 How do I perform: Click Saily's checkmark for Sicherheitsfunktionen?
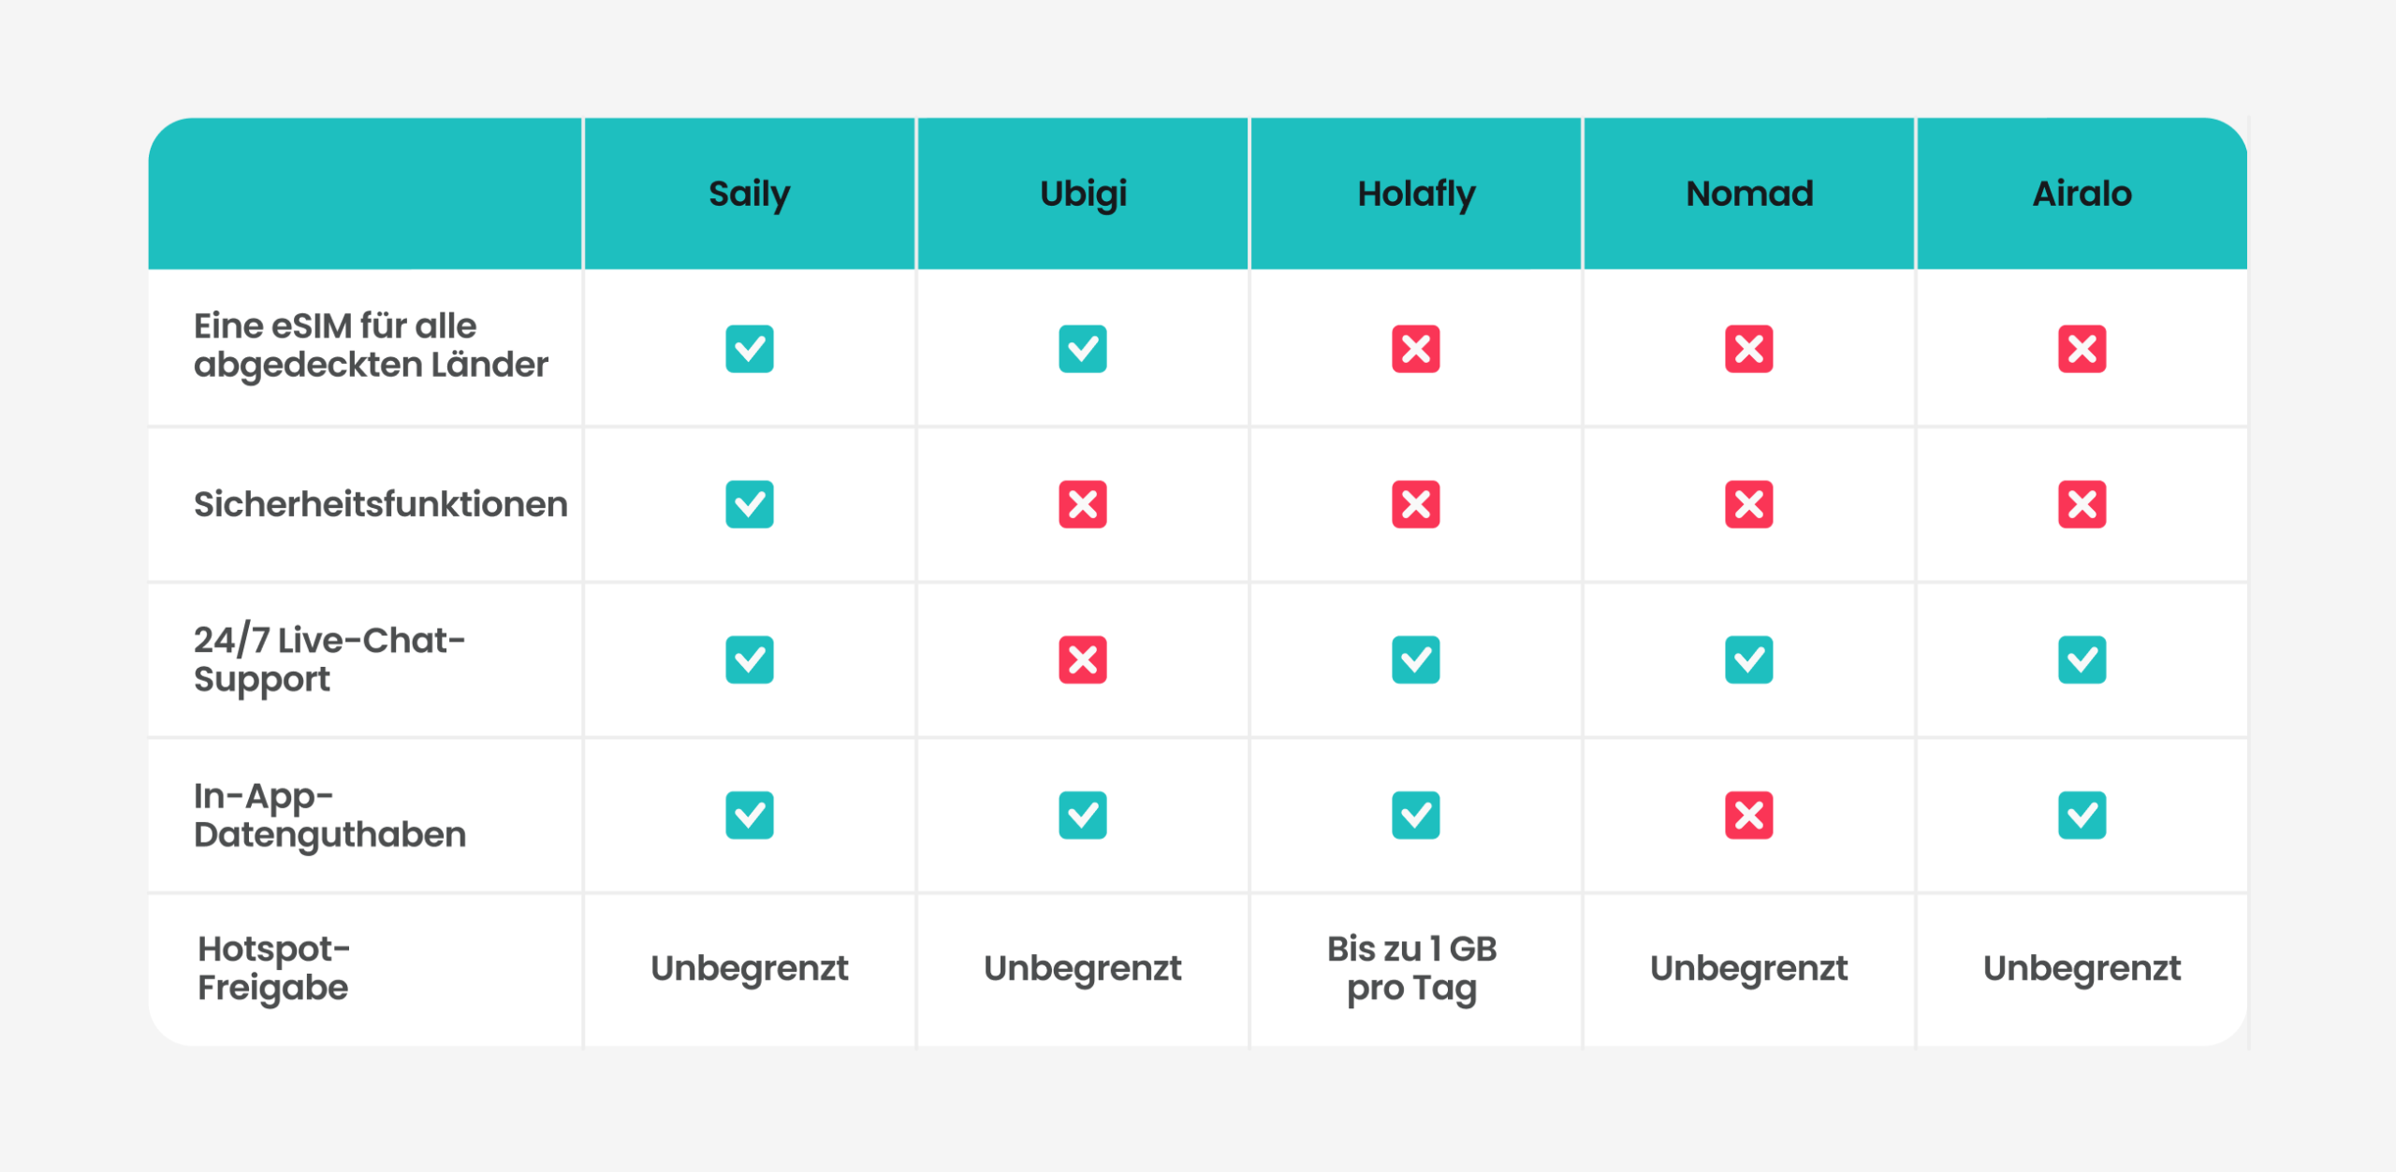click(750, 504)
